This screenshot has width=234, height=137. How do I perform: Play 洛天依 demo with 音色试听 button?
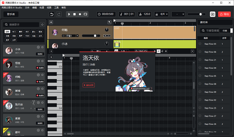pyautogui.click(x=89, y=85)
